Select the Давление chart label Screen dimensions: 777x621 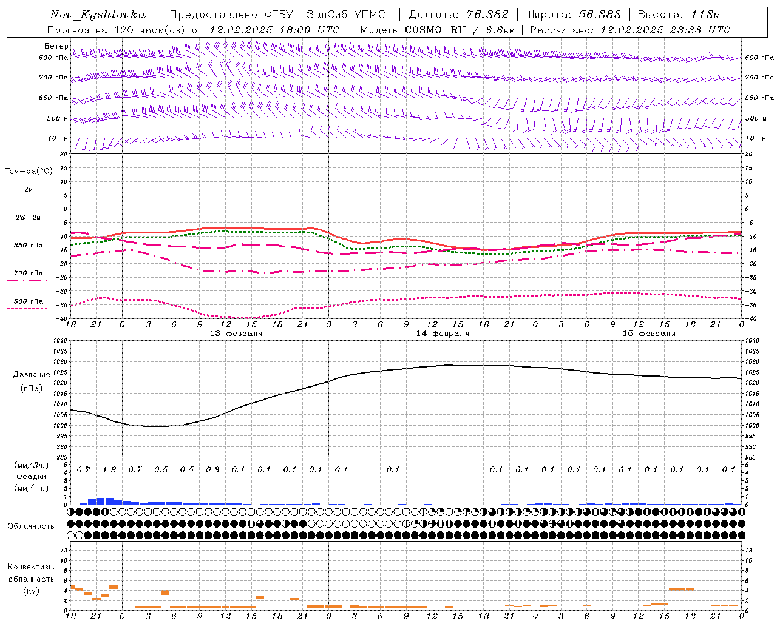(x=31, y=375)
